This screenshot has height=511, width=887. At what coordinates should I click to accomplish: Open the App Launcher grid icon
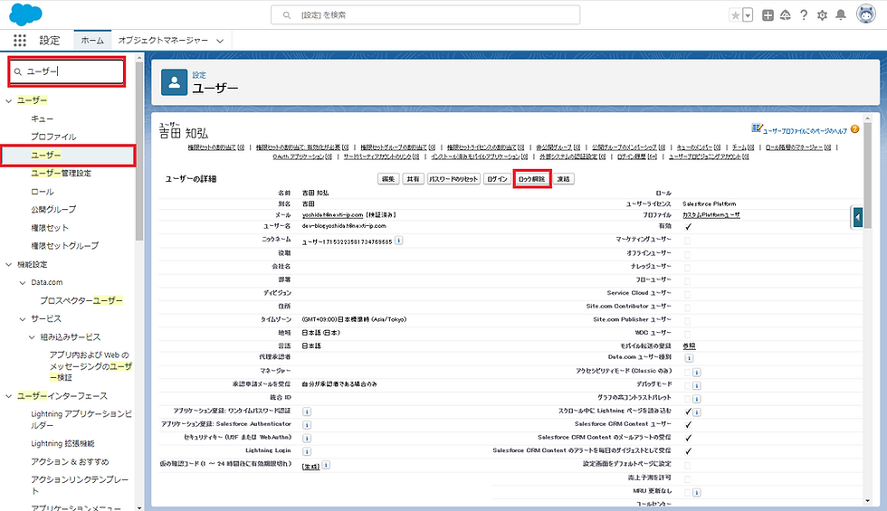[x=20, y=40]
